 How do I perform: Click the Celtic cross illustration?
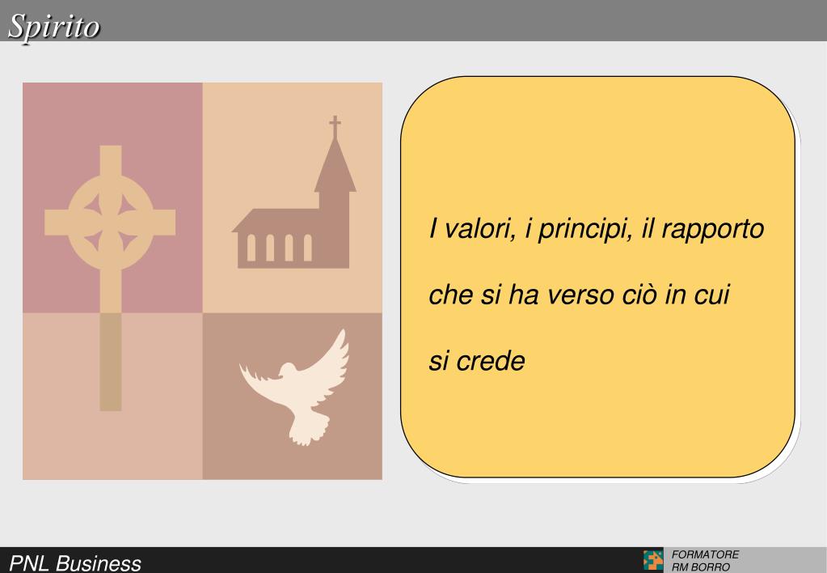click(110, 278)
